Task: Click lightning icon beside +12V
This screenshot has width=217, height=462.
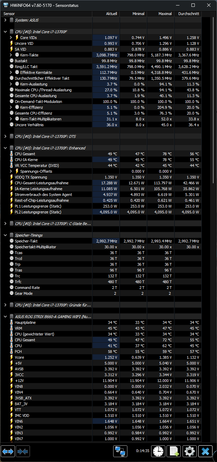Action: [12, 381]
